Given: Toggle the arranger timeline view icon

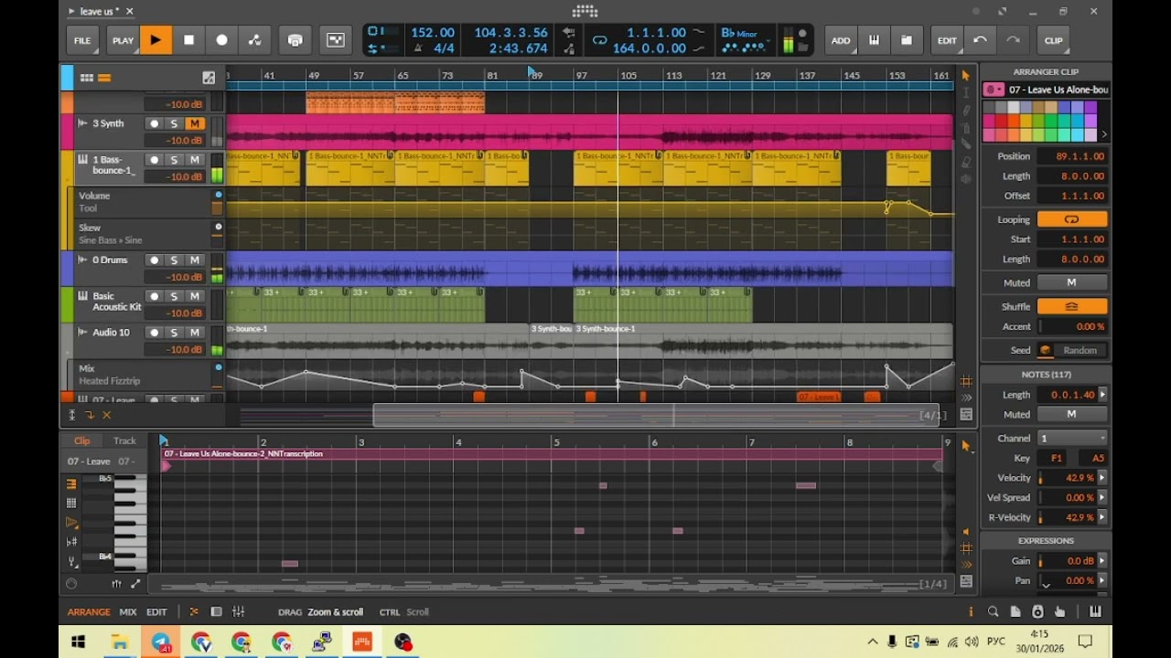Looking at the screenshot, I should pyautogui.click(x=104, y=78).
